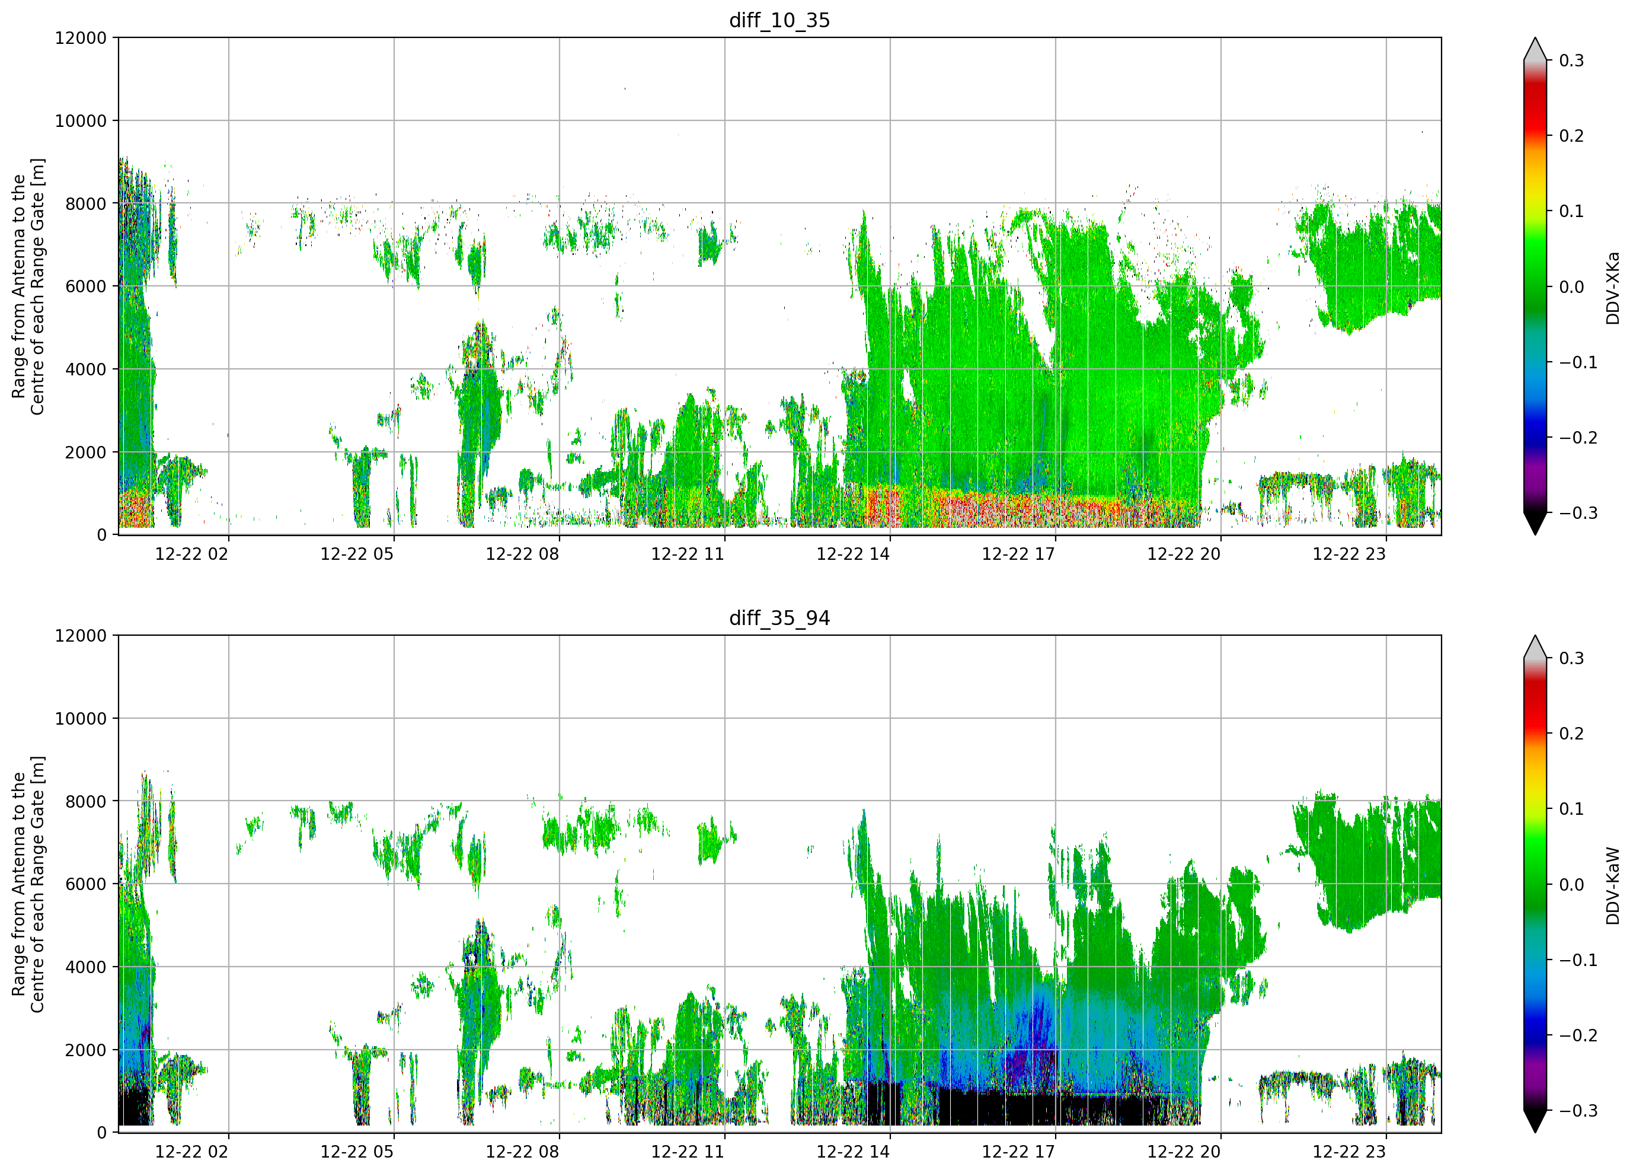Click the diff_35_94 plot title
The image size is (1633, 1173).
pos(779,617)
